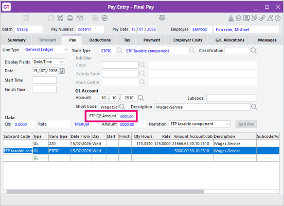Click the Add line button
284x206 pixels.
[246, 124]
